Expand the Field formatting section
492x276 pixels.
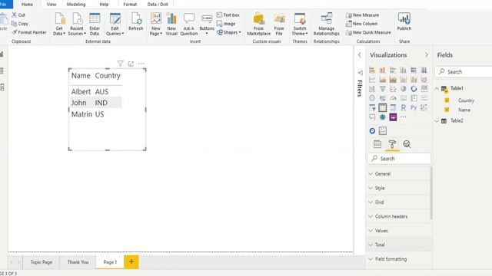click(x=398, y=259)
